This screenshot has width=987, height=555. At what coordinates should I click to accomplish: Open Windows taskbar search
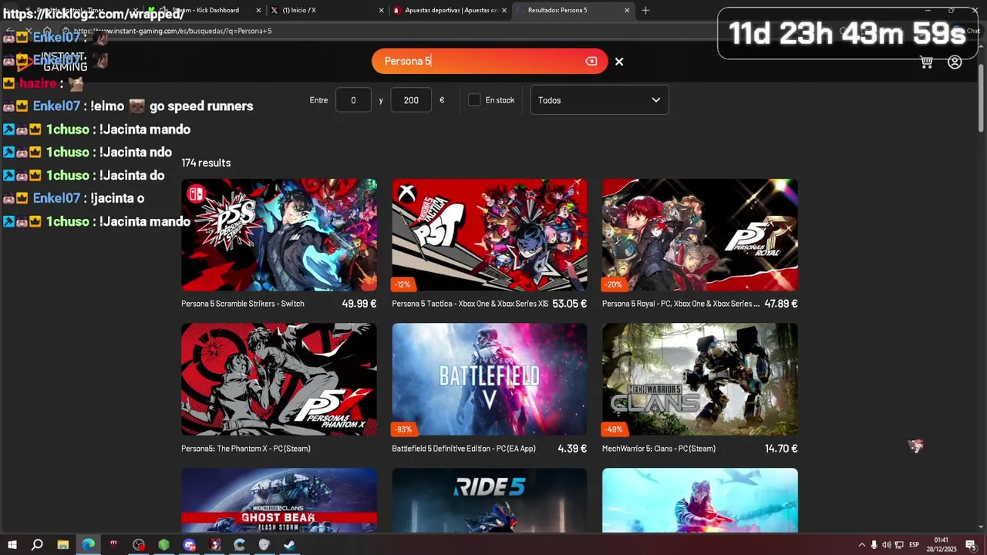(x=37, y=545)
